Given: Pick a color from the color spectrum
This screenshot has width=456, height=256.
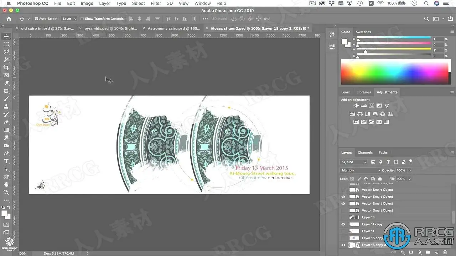Looking at the screenshot, I should click(396, 72).
